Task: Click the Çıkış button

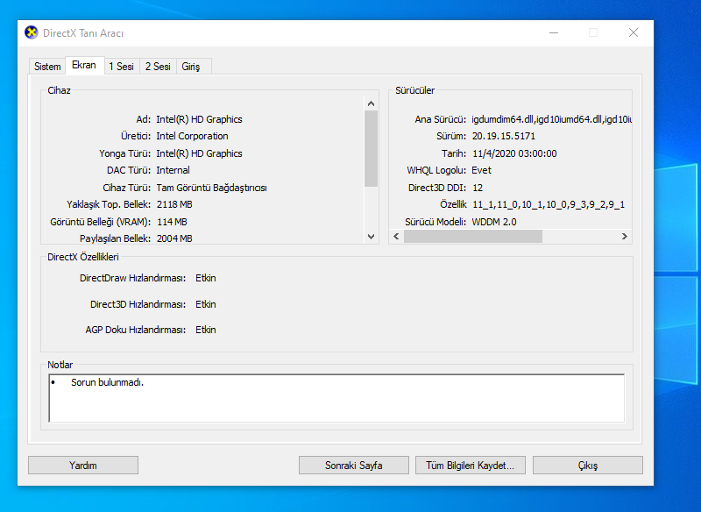Action: point(587,465)
